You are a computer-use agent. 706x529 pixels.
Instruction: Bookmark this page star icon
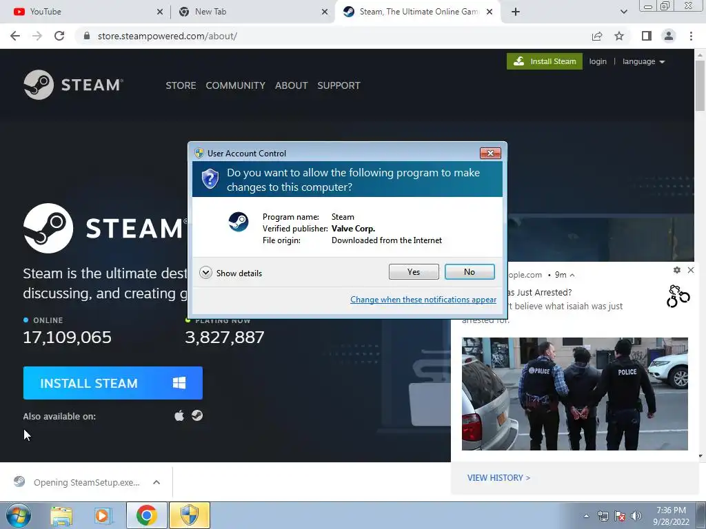pos(619,36)
